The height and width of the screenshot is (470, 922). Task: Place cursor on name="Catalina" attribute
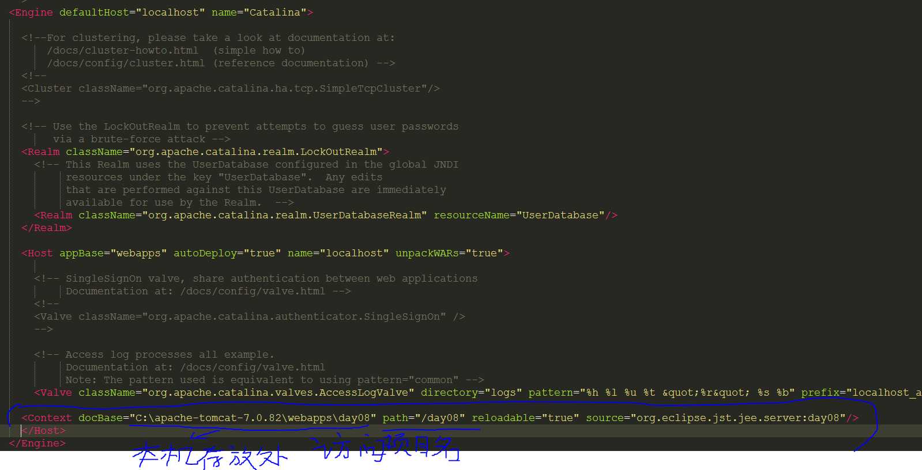(x=259, y=12)
